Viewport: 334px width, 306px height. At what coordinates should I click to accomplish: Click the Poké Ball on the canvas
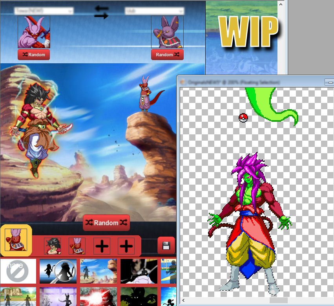[x=243, y=117]
